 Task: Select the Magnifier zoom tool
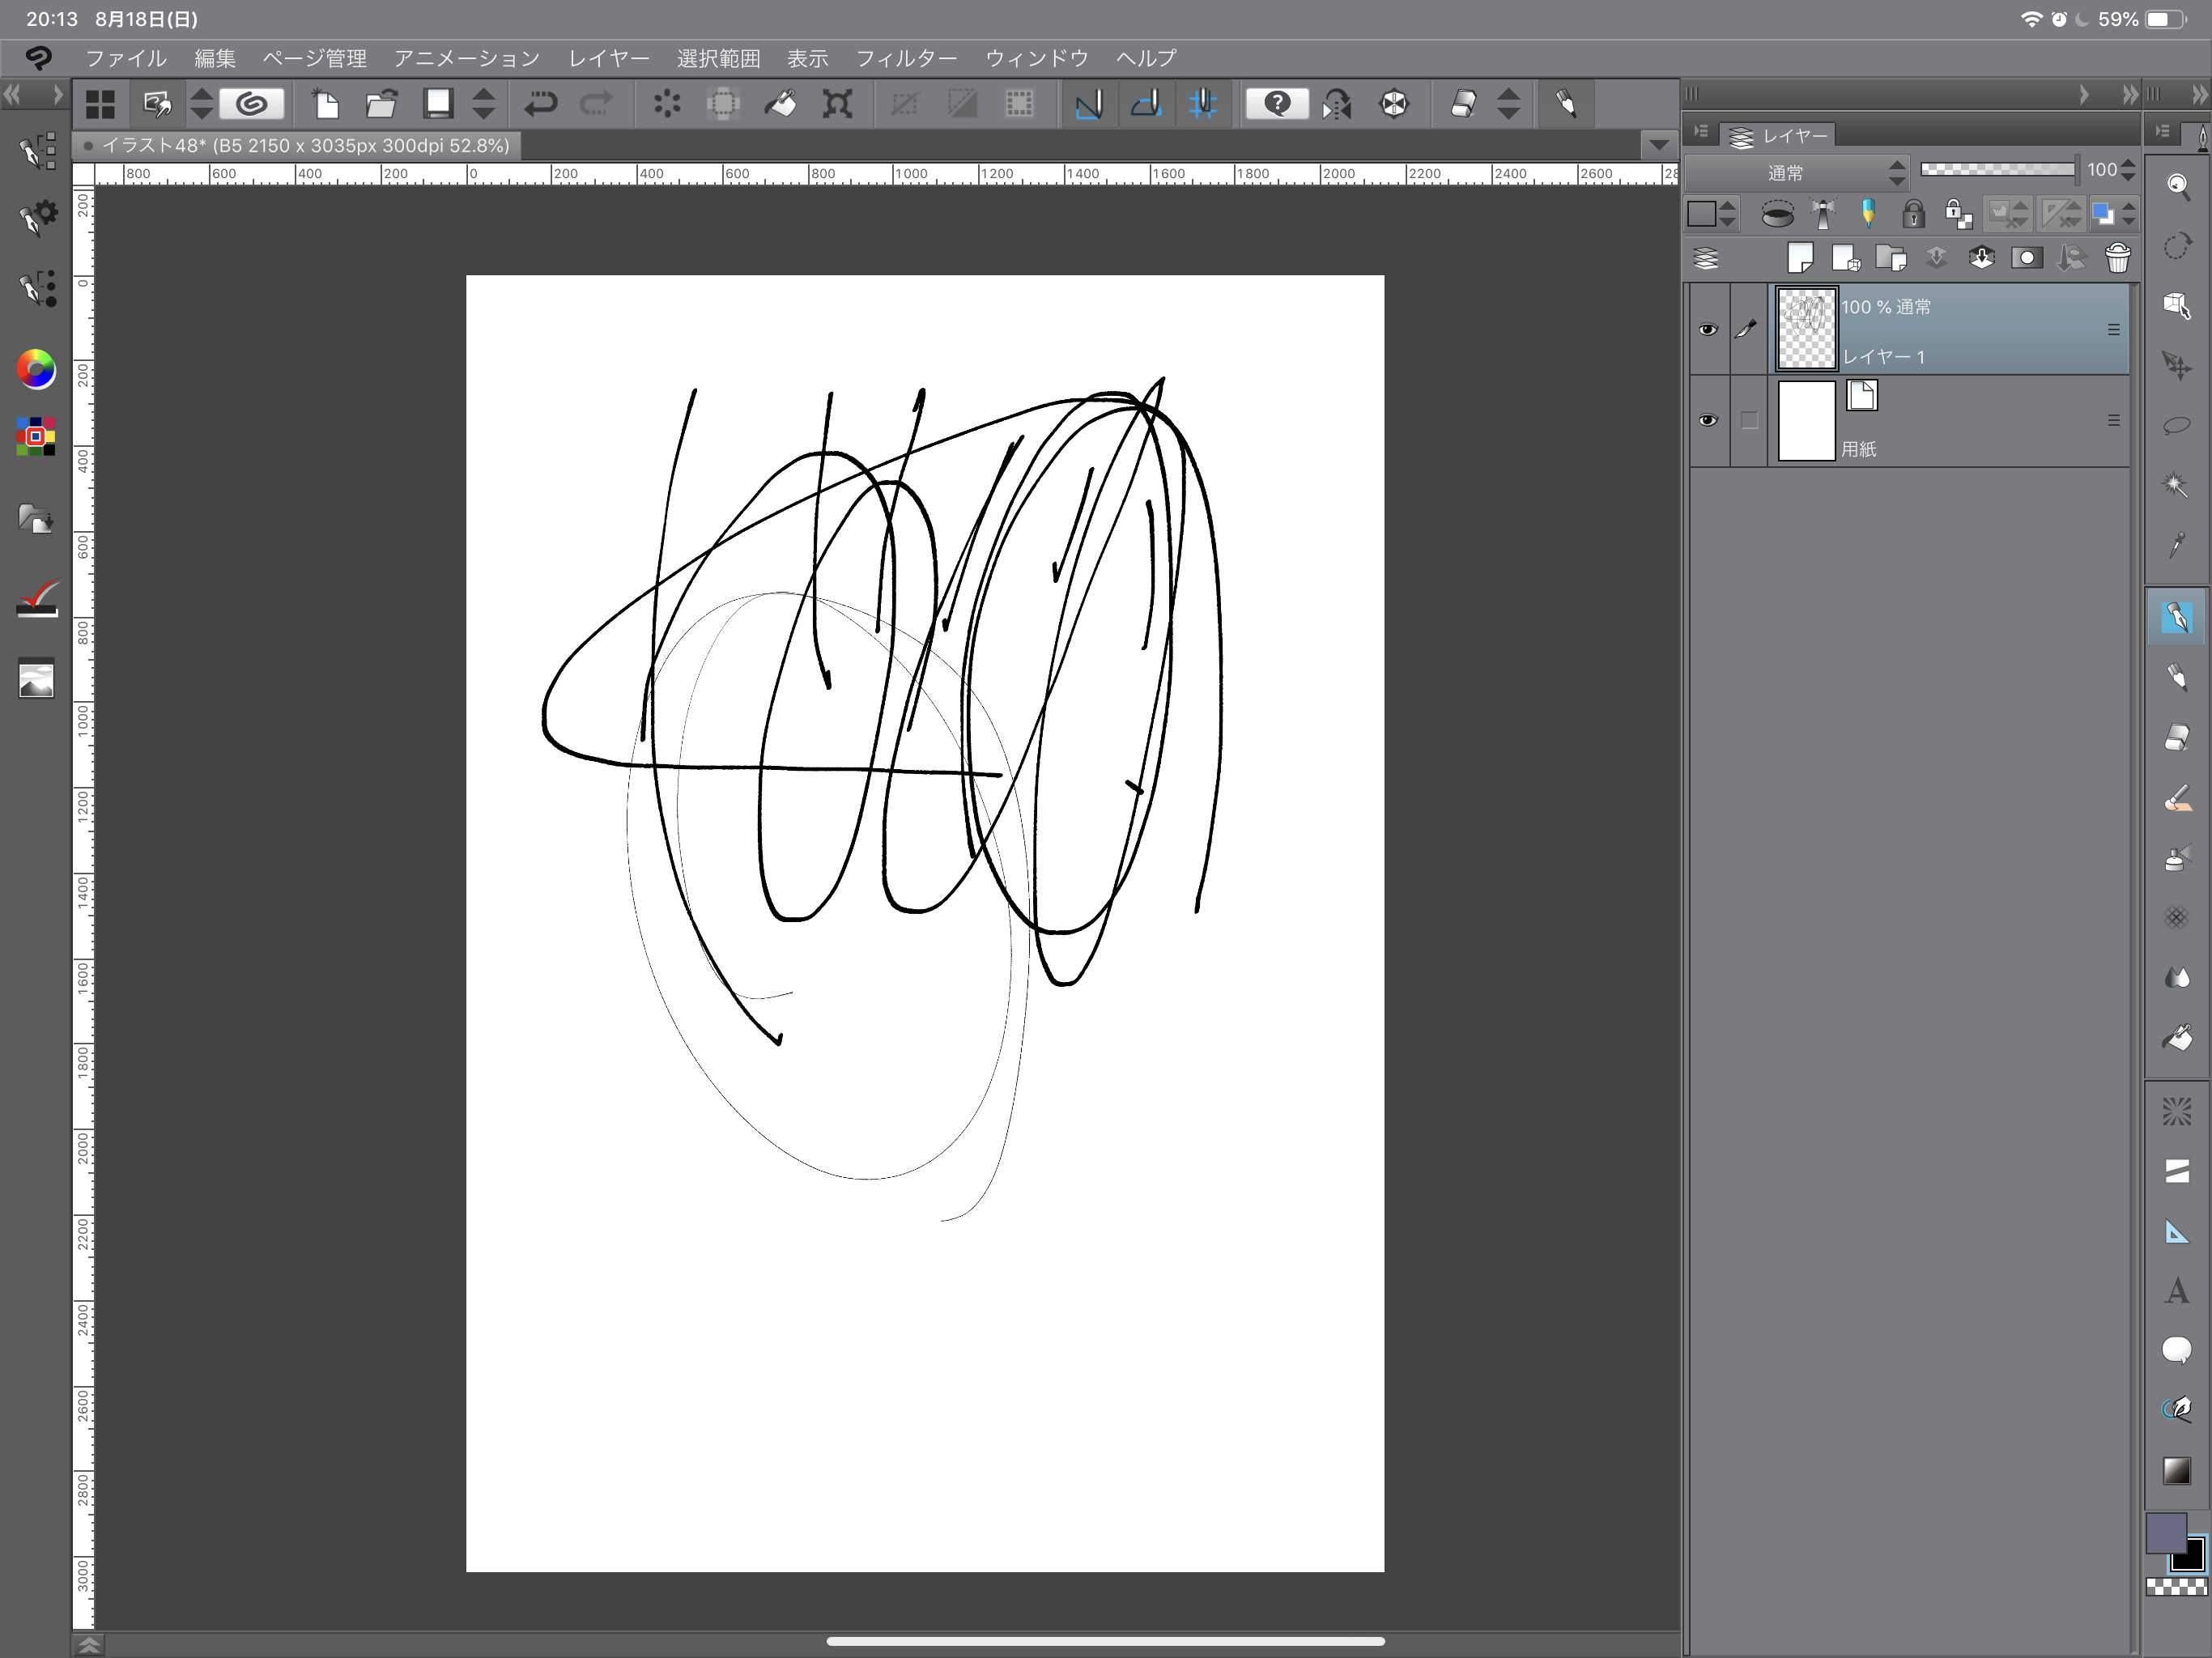(2176, 186)
